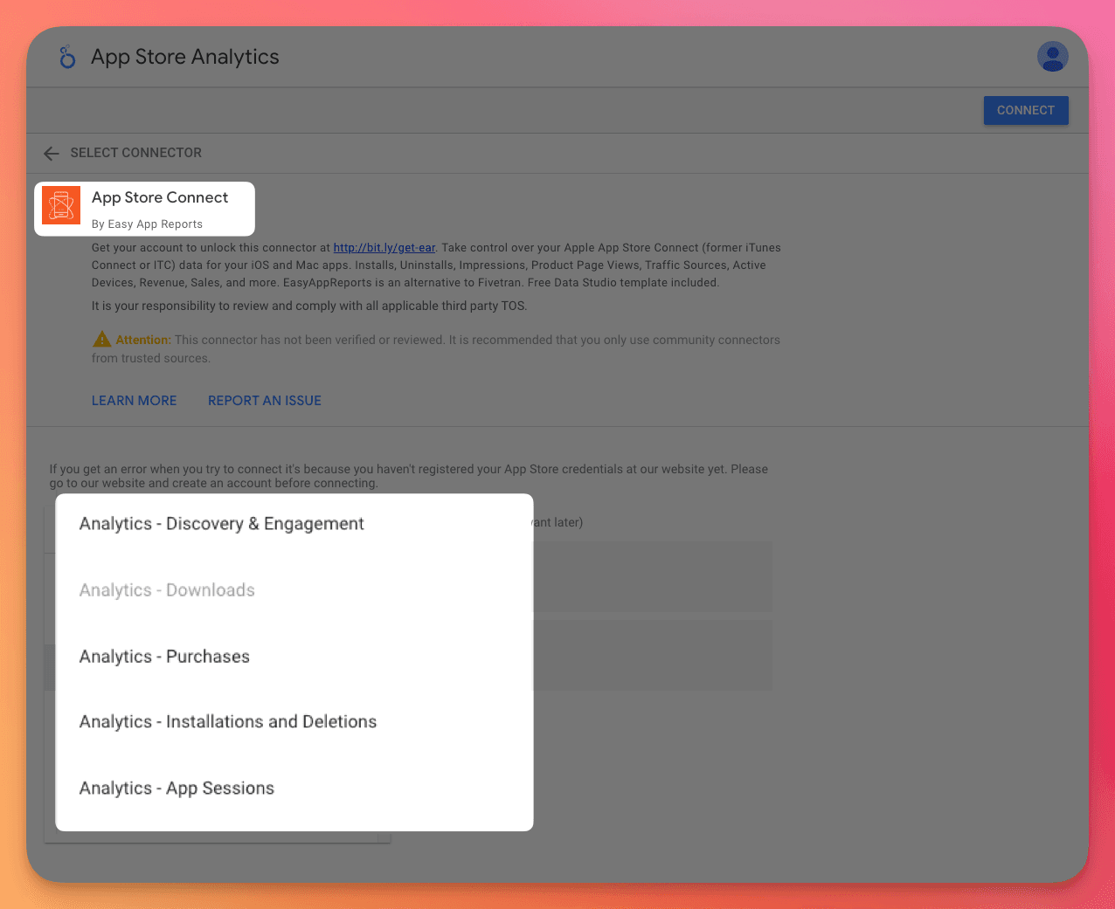This screenshot has width=1115, height=909.
Task: Open the bit.ly/get-ear link
Action: pyautogui.click(x=384, y=248)
